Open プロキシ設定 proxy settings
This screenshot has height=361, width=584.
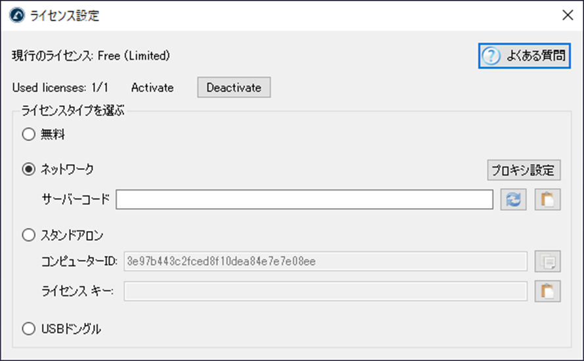(523, 171)
